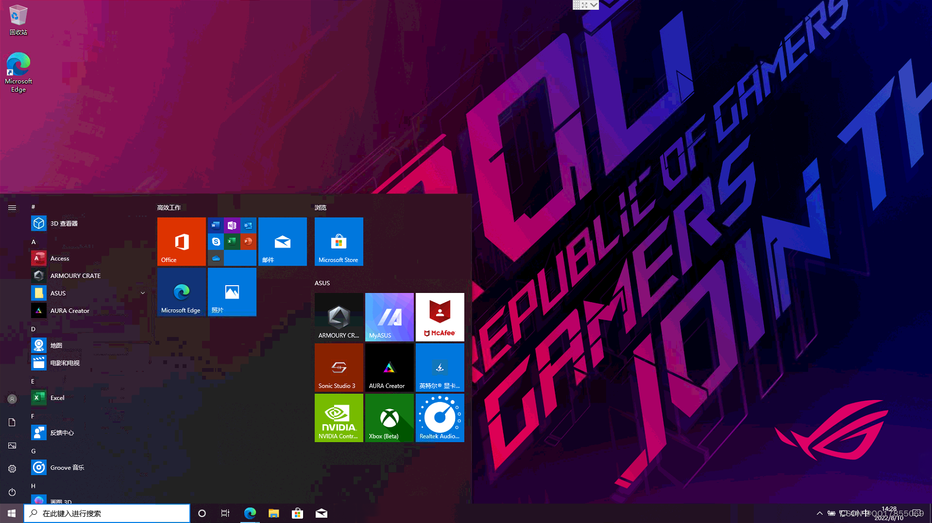Open Cortana circle on the taskbar
The image size is (932, 523).
202,513
